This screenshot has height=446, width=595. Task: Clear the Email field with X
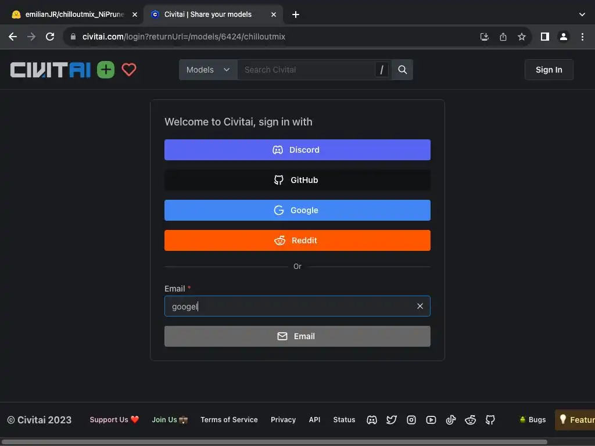click(x=420, y=306)
